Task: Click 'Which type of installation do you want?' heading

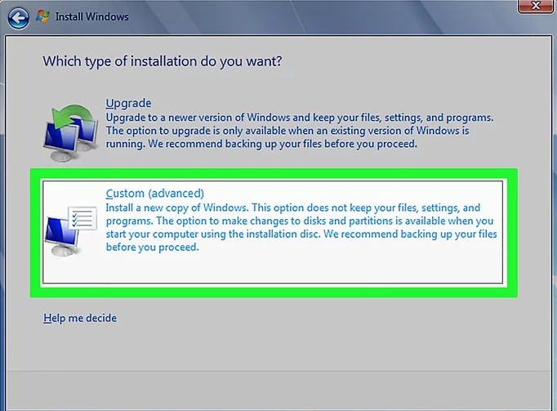Action: (163, 61)
